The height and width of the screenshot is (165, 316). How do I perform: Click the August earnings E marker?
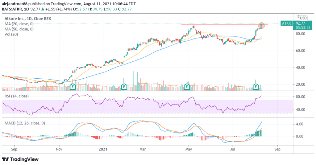point(256,87)
